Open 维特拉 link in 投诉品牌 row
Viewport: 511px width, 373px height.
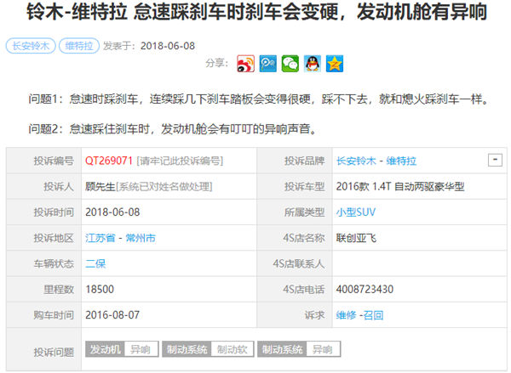(401, 161)
